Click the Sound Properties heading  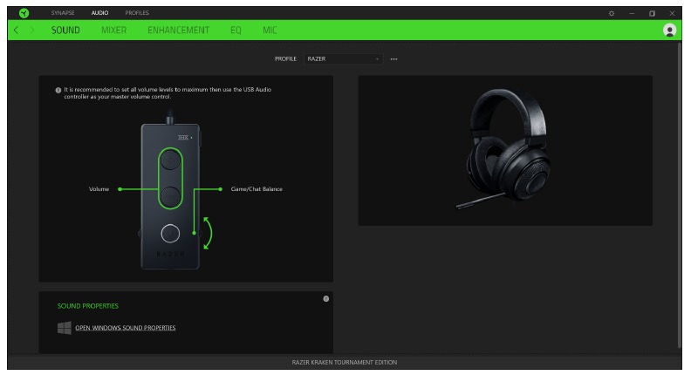pyautogui.click(x=88, y=306)
